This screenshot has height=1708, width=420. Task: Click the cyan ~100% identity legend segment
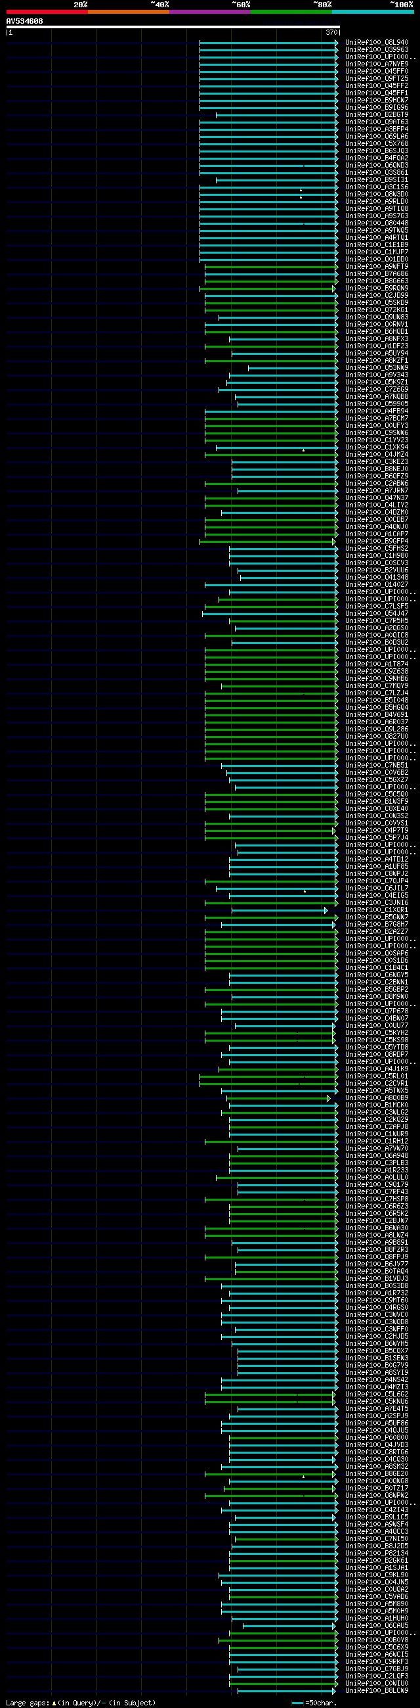coord(373,12)
